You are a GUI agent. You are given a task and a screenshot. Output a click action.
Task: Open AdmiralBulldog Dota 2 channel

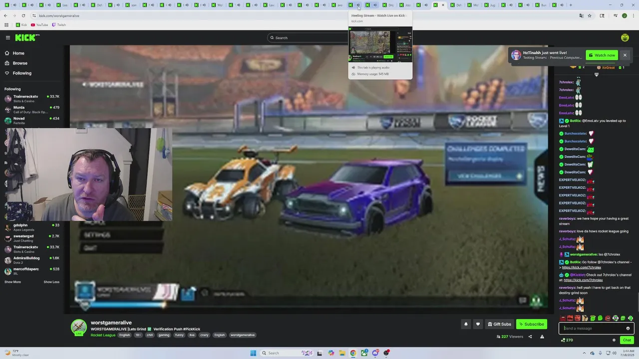(32, 260)
